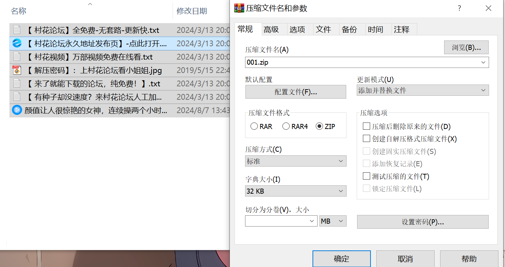The height and width of the screenshot is (267, 505).
Task: Click the JPG image file icon
Action: [x=17, y=70]
